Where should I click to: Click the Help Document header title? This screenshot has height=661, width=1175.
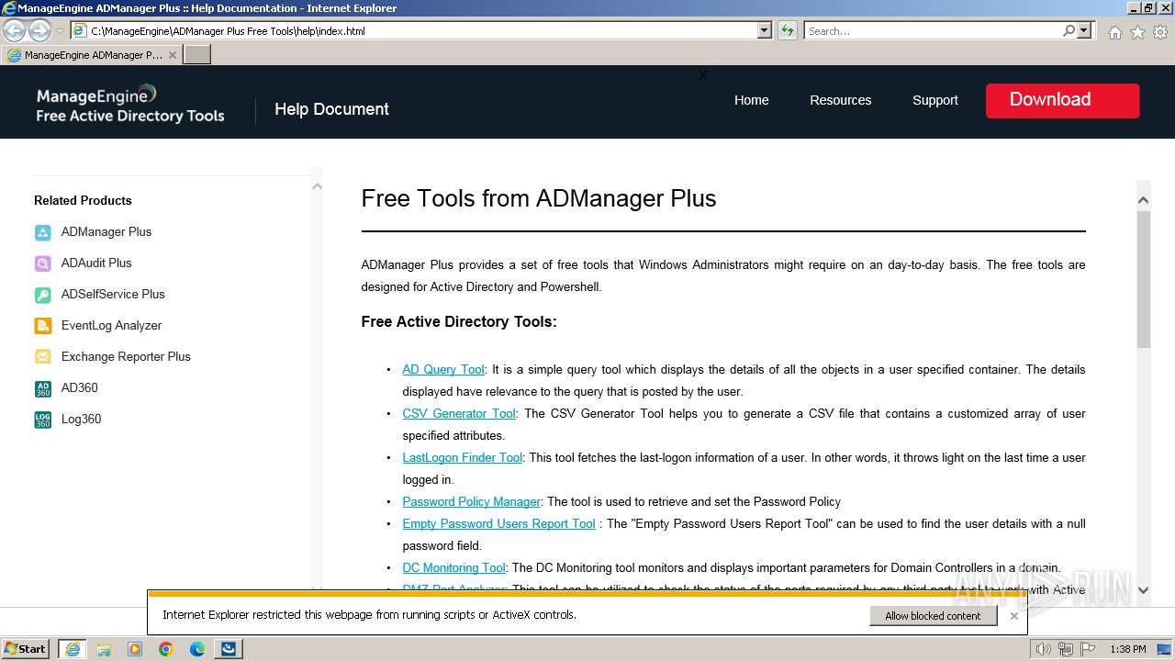tap(331, 109)
